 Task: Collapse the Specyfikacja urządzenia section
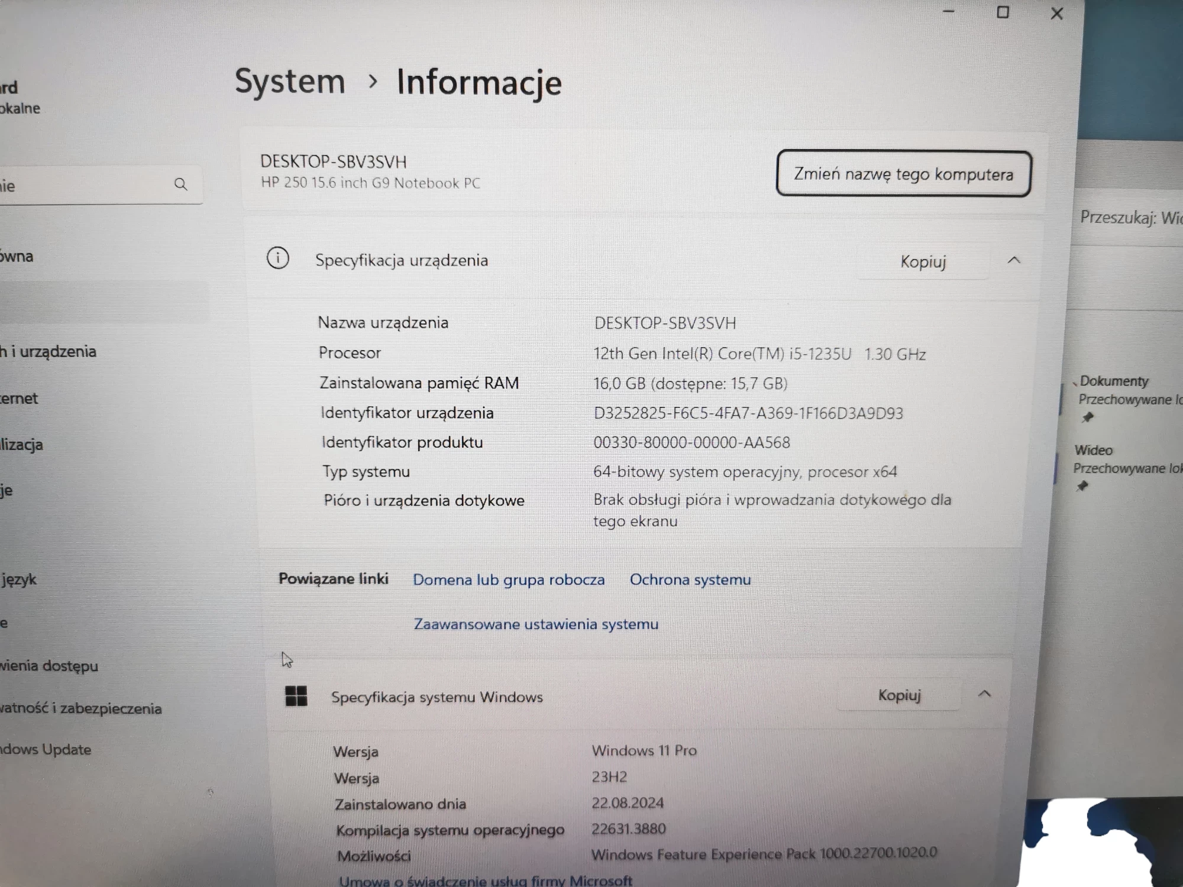[1014, 260]
